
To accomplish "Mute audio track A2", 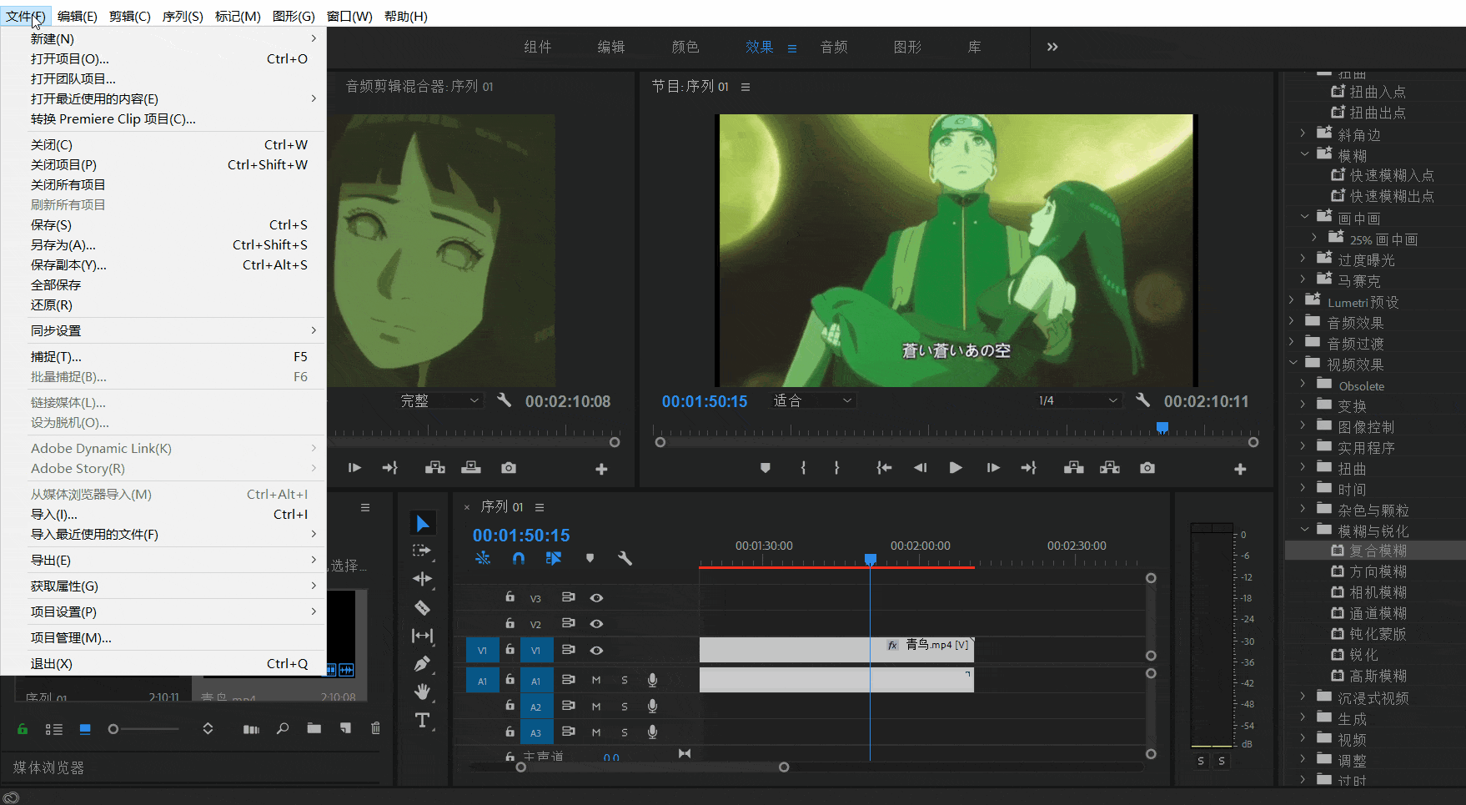I will tap(595, 706).
